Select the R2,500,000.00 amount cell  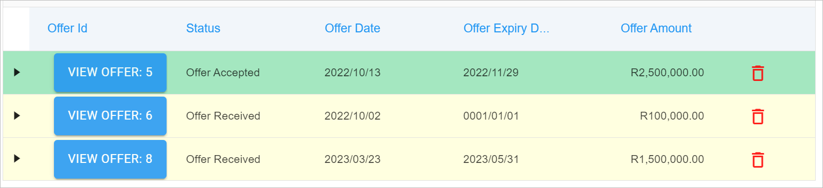tap(667, 73)
